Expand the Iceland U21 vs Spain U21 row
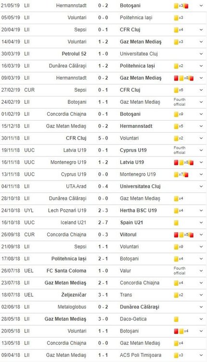This screenshot has width=207, height=362. coord(201,223)
